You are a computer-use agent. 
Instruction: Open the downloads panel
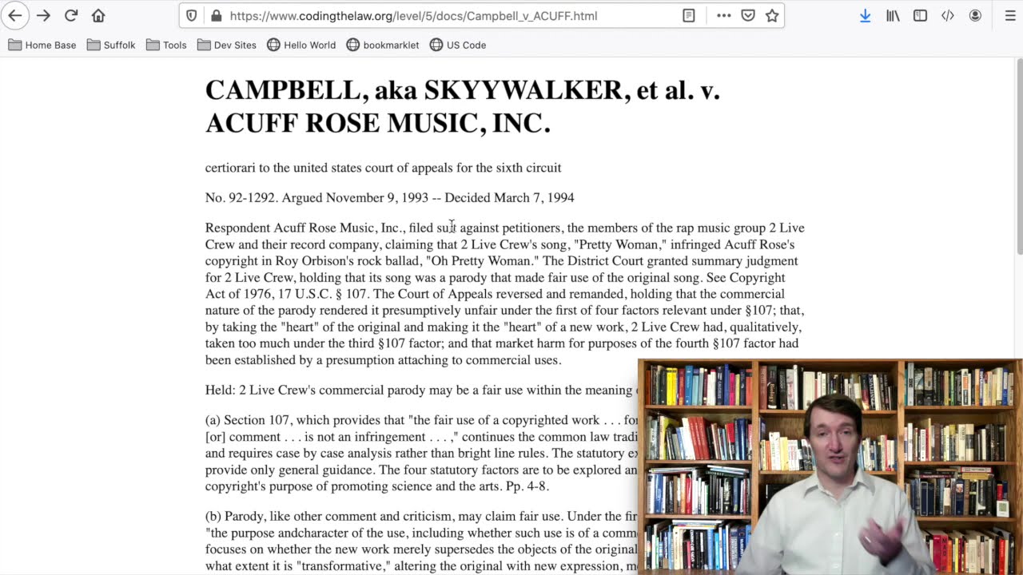coord(865,15)
